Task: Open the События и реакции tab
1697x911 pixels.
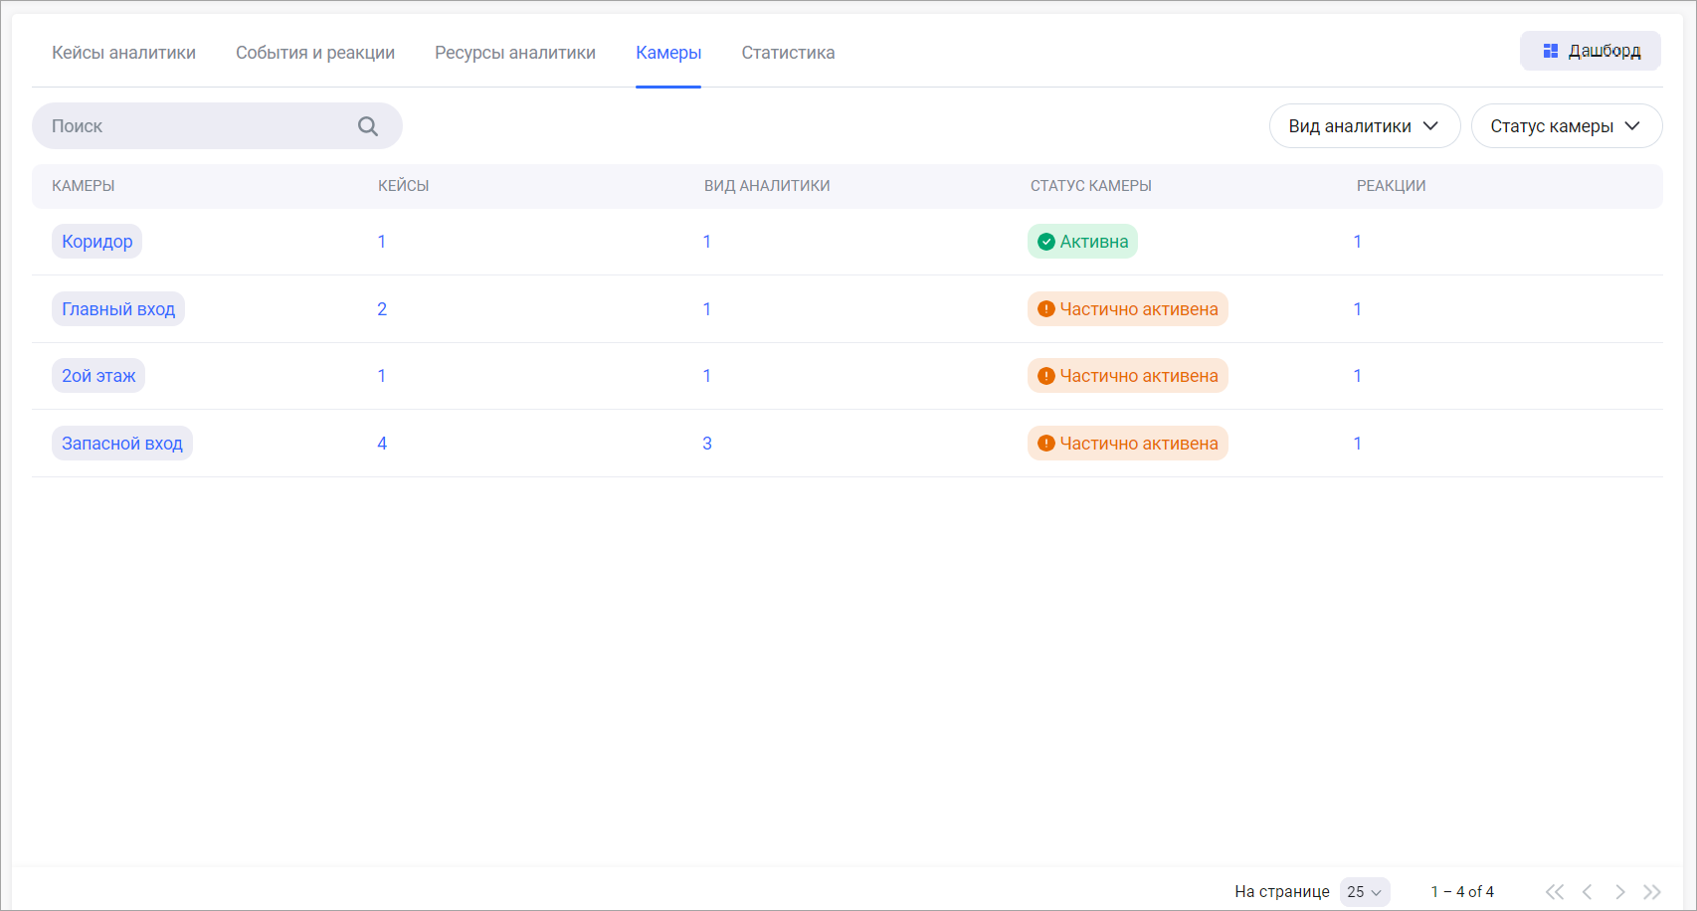Action: [315, 53]
